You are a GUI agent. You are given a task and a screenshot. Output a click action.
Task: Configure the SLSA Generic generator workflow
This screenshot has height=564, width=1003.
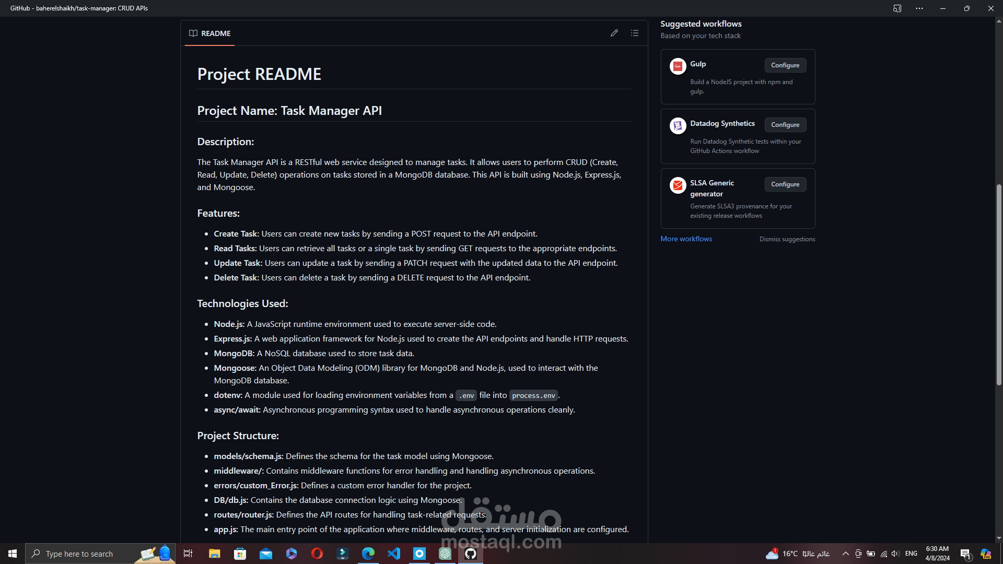point(785,184)
